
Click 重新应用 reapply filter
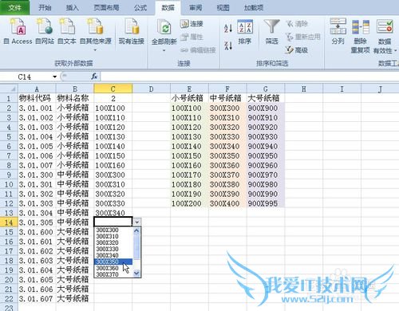[302, 37]
